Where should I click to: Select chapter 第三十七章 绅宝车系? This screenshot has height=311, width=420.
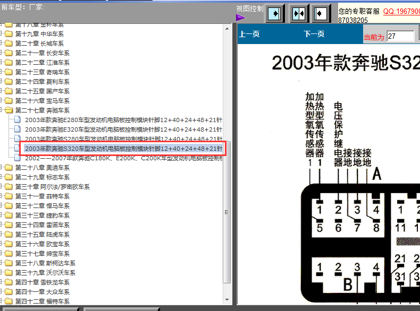[43, 254]
